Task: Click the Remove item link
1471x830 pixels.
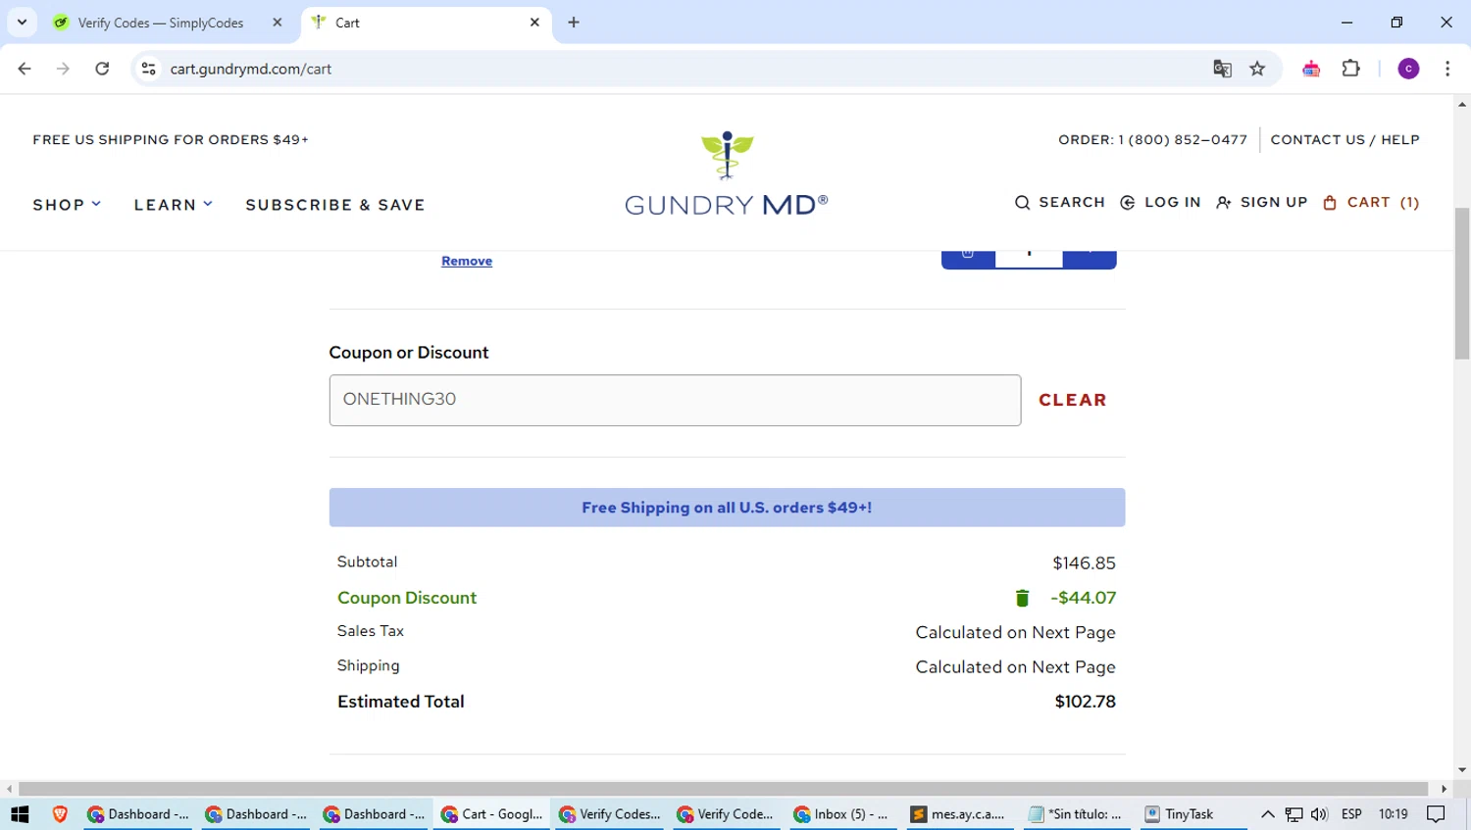Action: click(467, 261)
